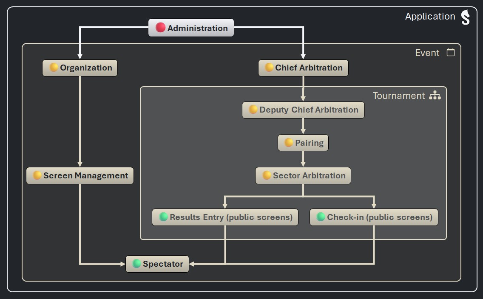483x299 pixels.
Task: Click the green dot beside Check-in
Action: (x=321, y=217)
